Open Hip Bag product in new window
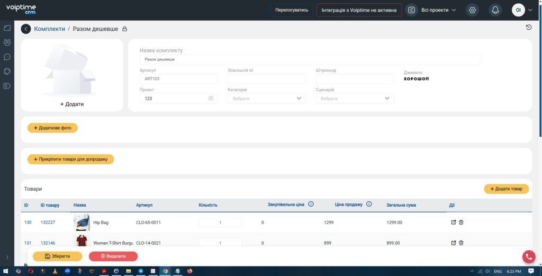Viewport: 542px width, 276px height. point(454,222)
